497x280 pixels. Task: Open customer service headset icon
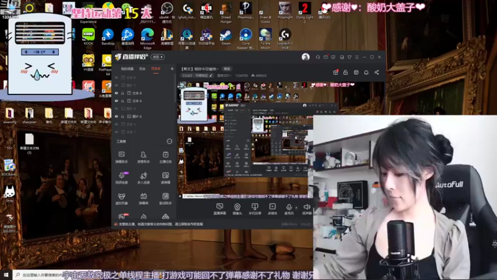coord(317,57)
